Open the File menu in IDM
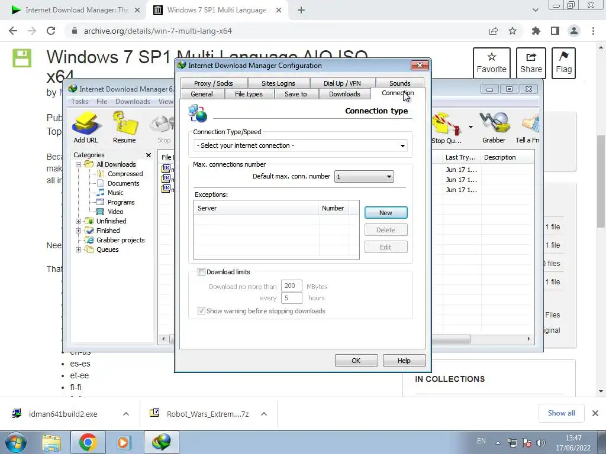This screenshot has height=454, width=606. 102,102
